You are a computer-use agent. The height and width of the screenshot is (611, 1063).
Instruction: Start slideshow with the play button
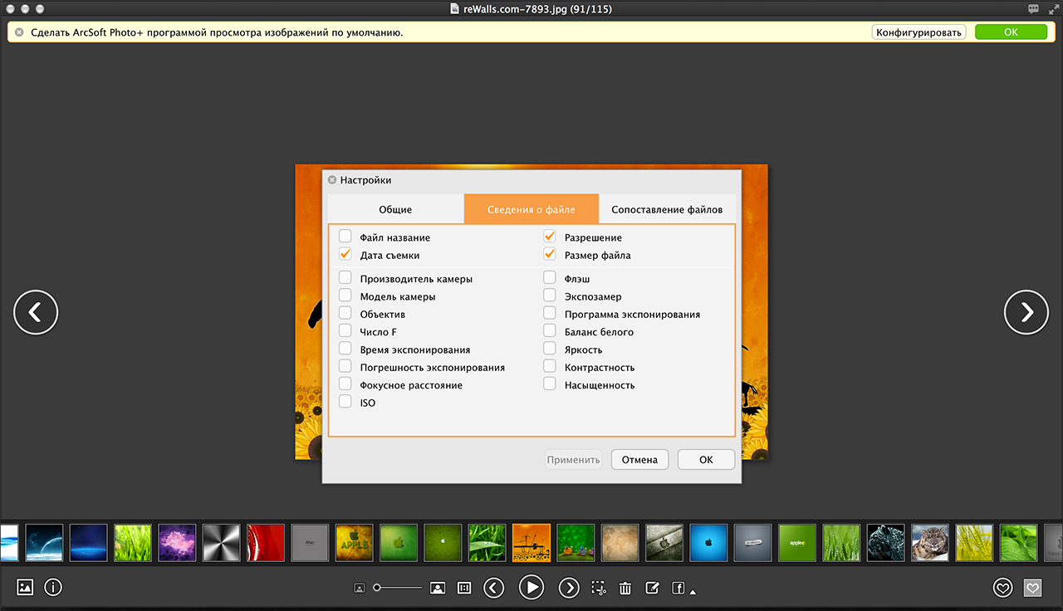pos(531,588)
